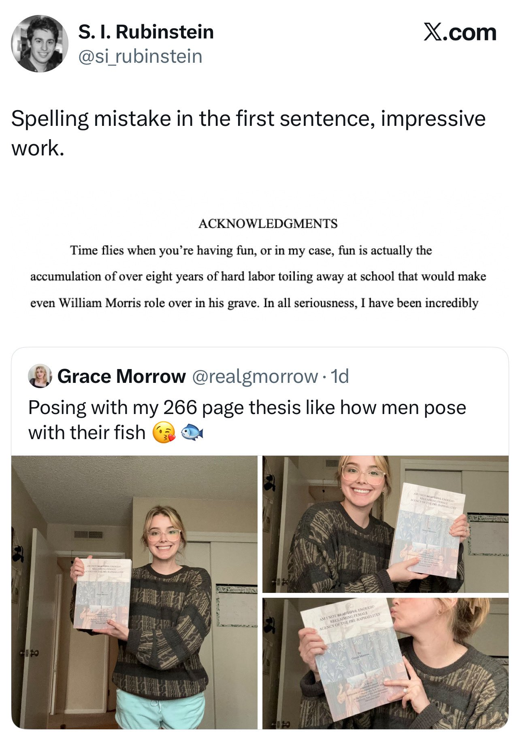The height and width of the screenshot is (739, 520).
Task: Open the bottom-right photo kissing the thesis
Action: click(386, 664)
